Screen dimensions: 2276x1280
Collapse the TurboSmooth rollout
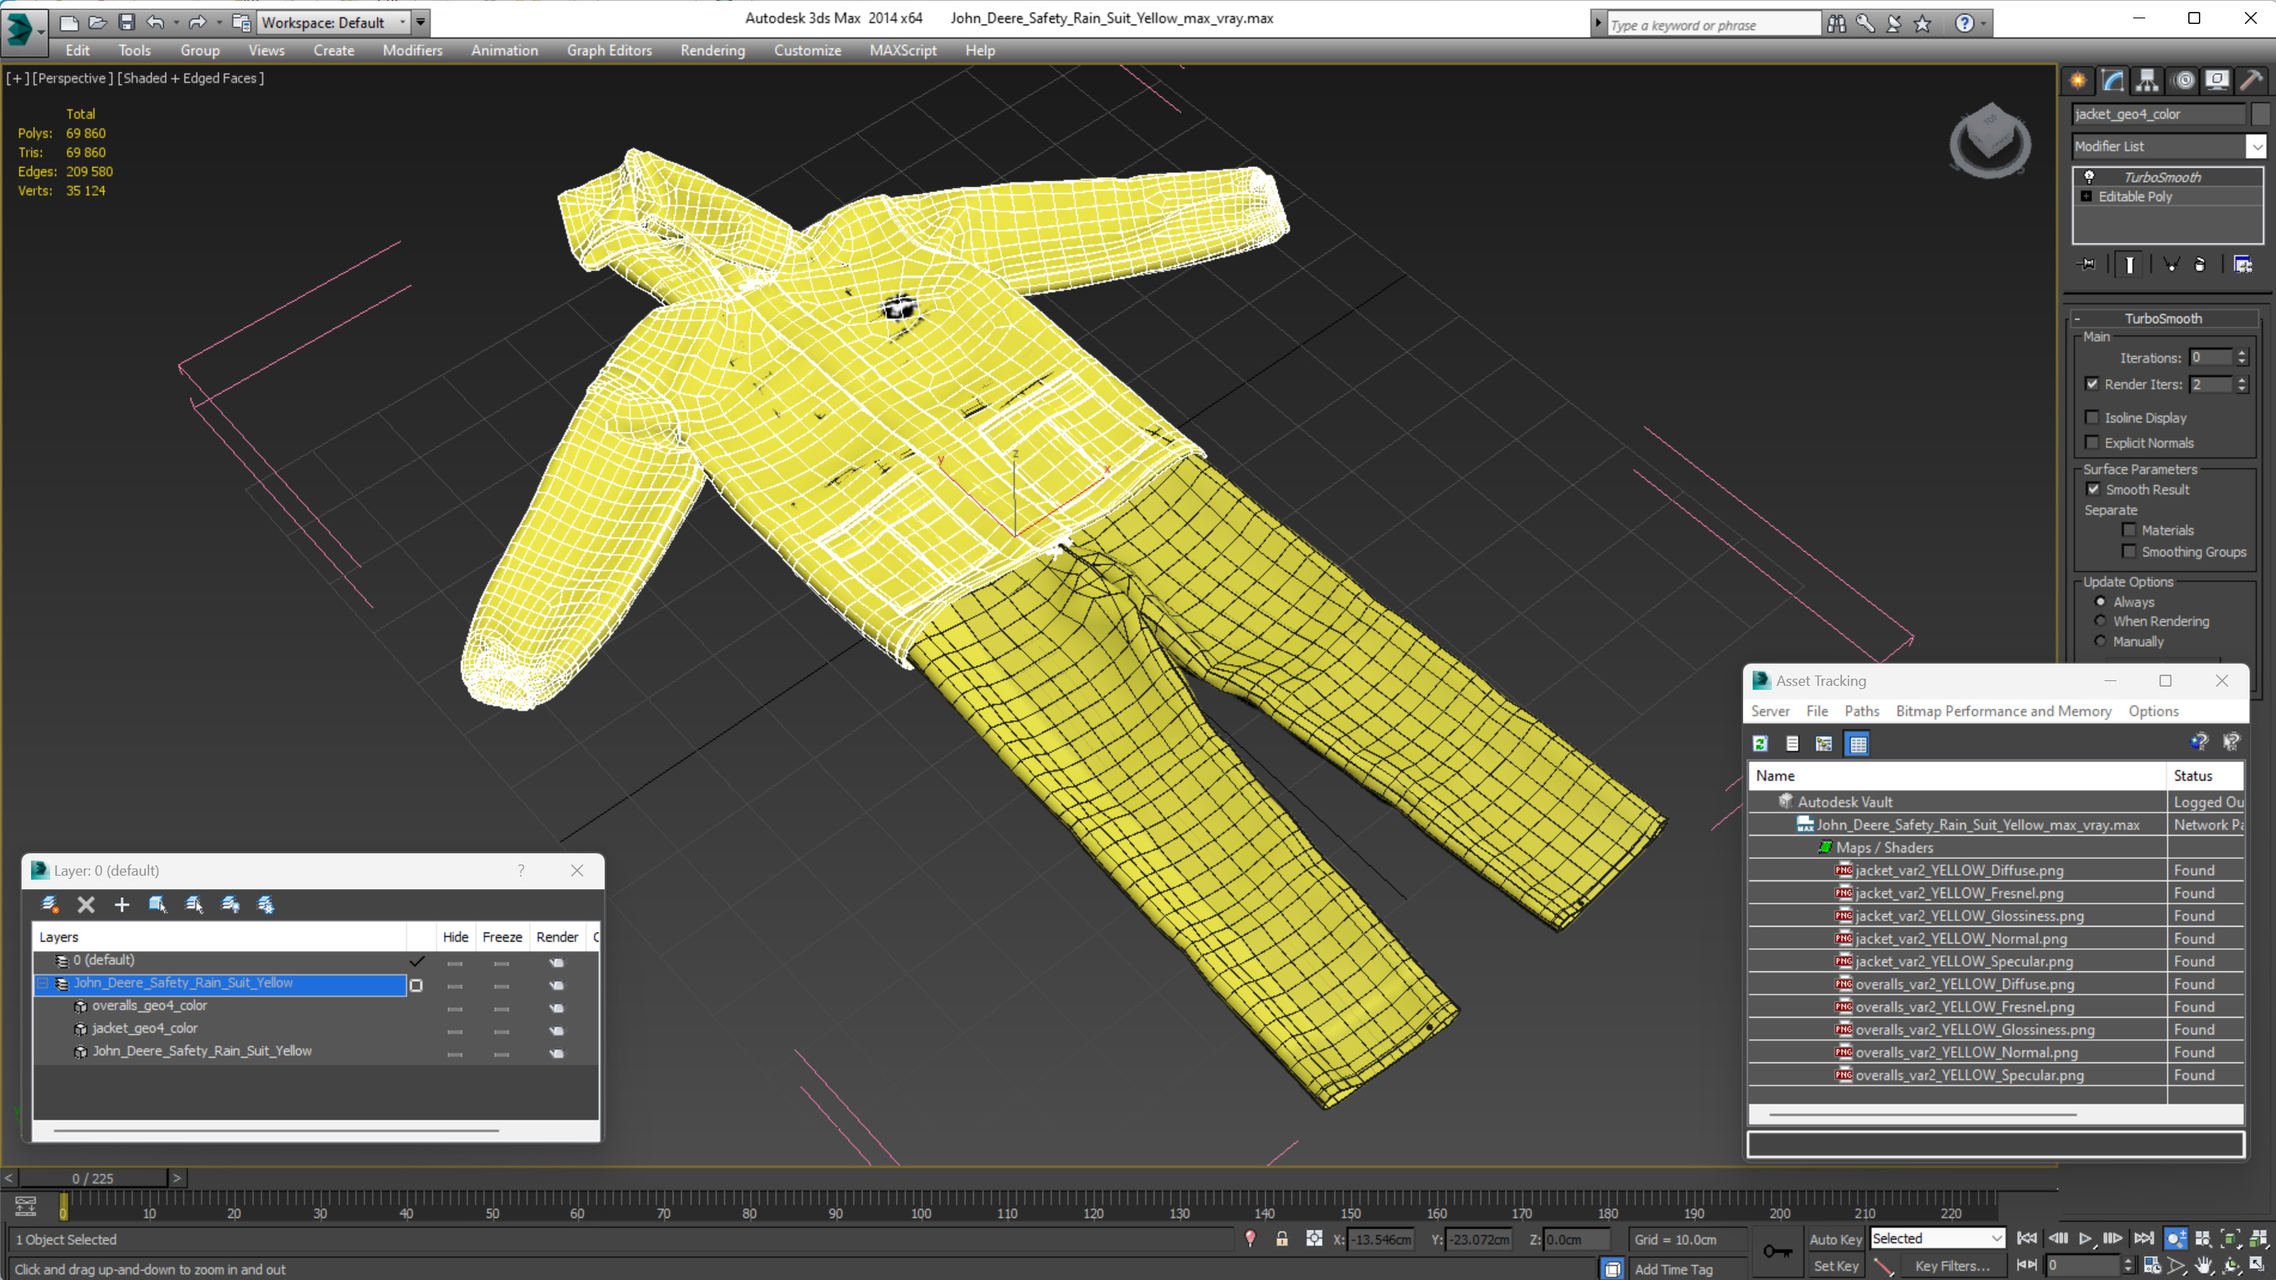2164,318
